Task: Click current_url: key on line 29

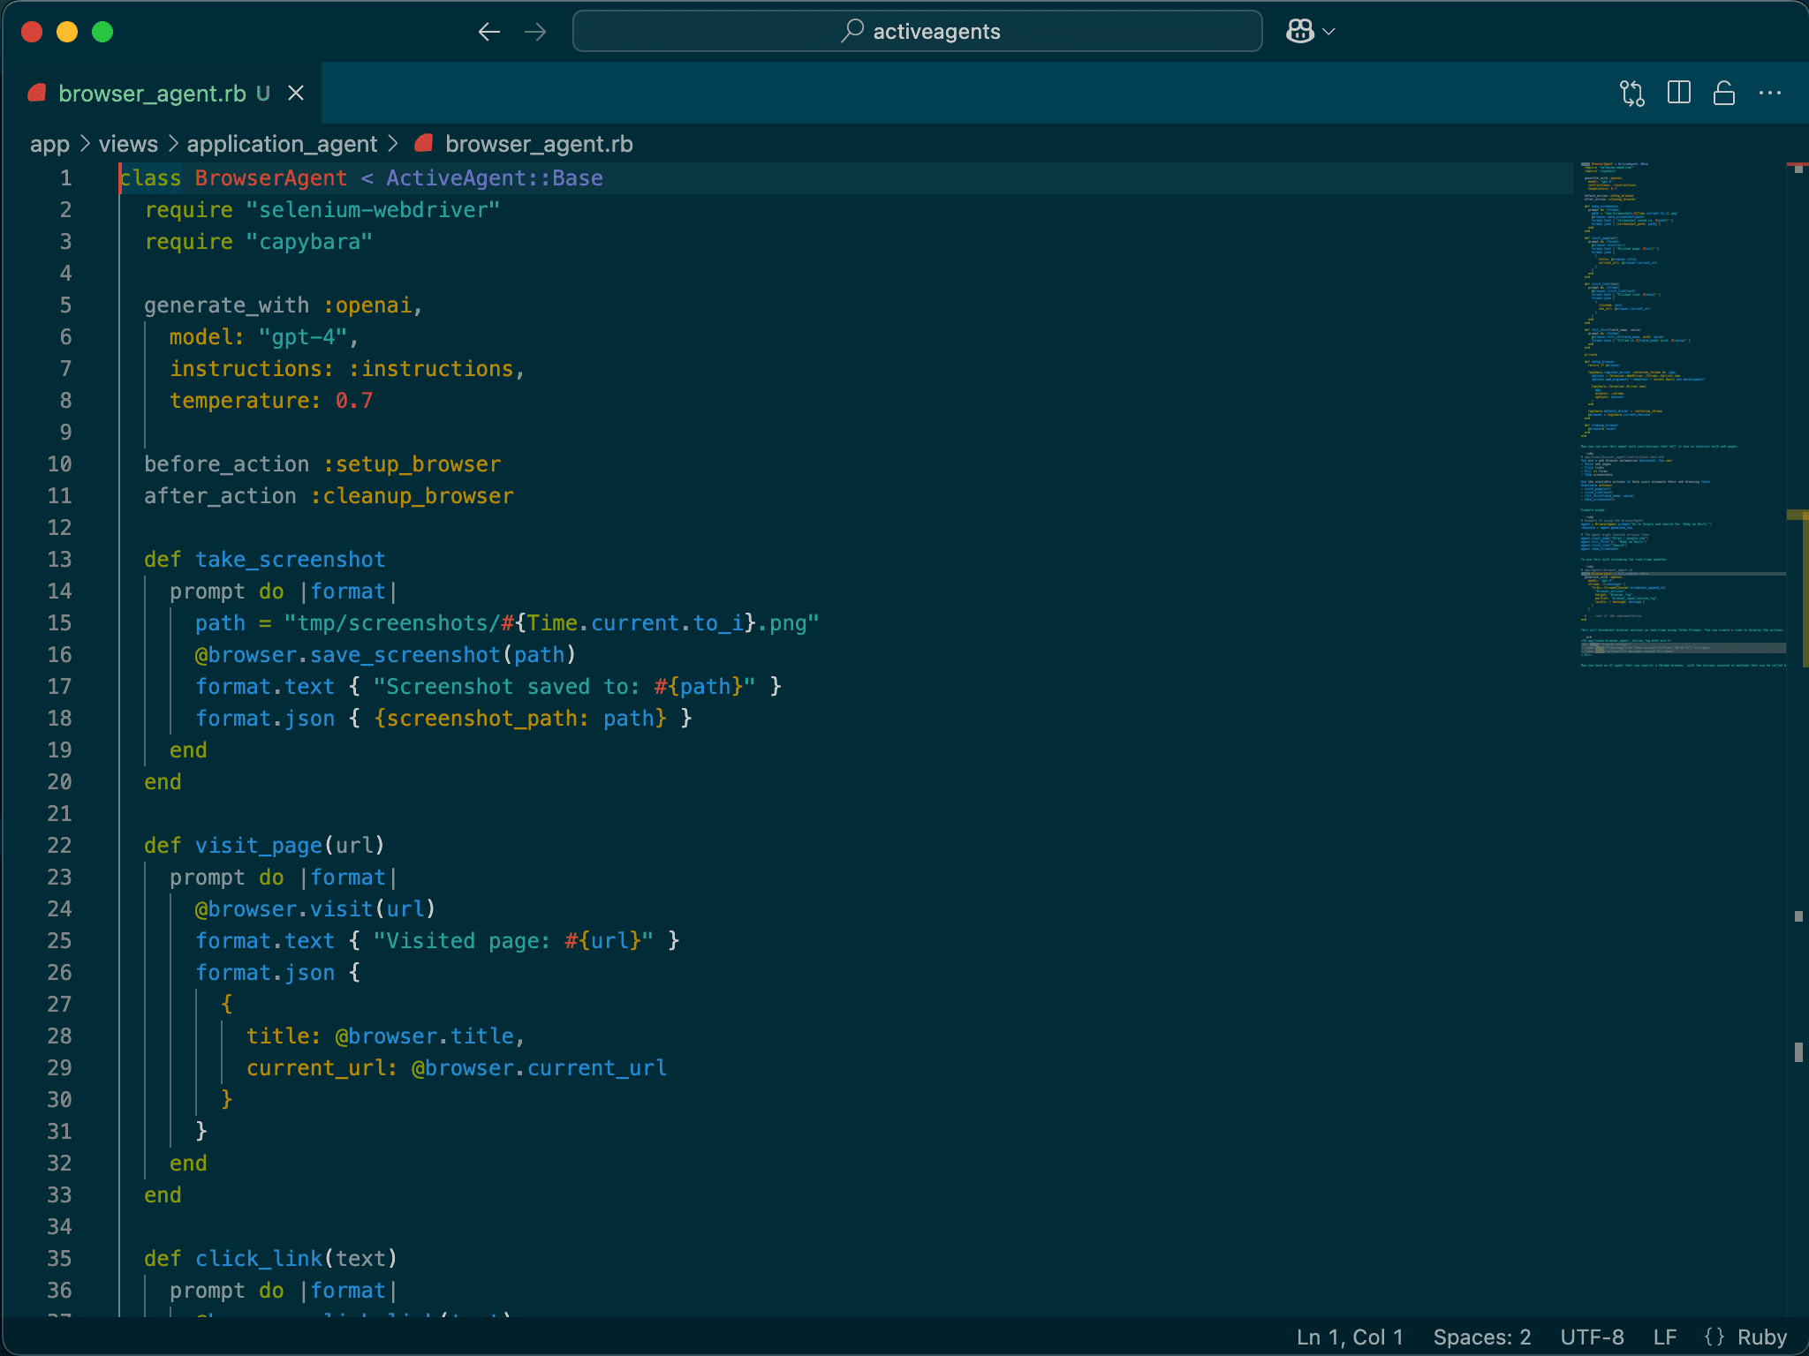Action: 322,1068
